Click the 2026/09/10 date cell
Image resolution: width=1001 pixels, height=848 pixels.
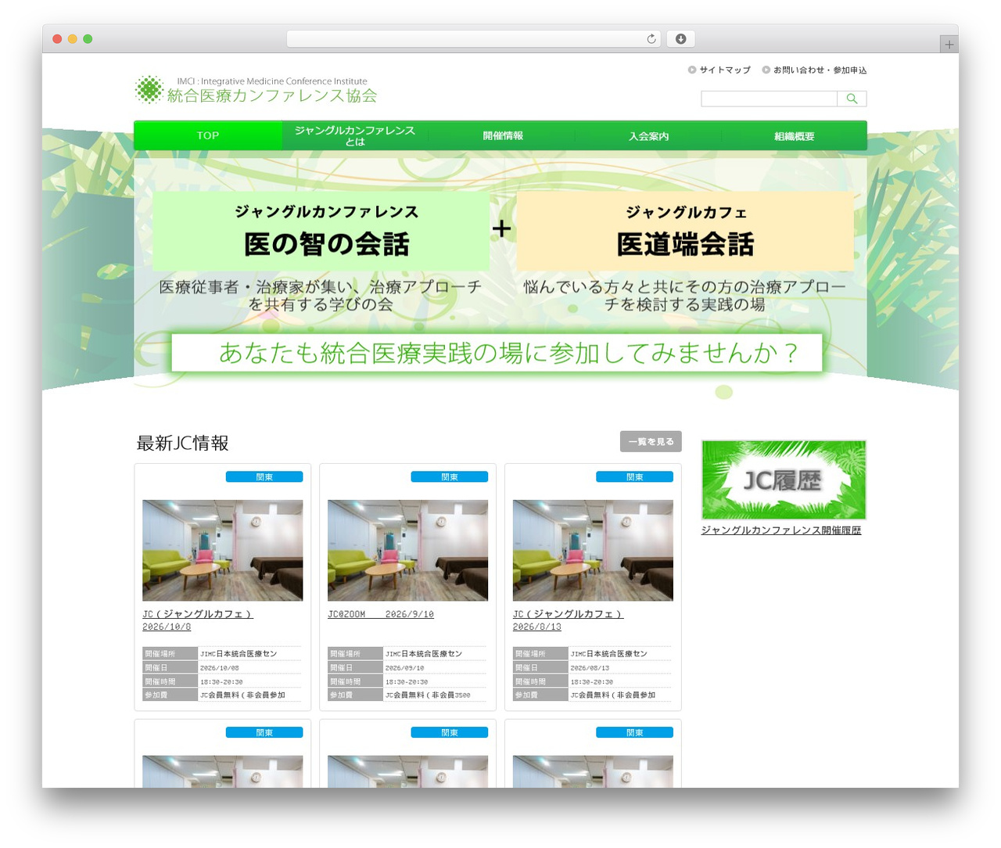tap(435, 668)
